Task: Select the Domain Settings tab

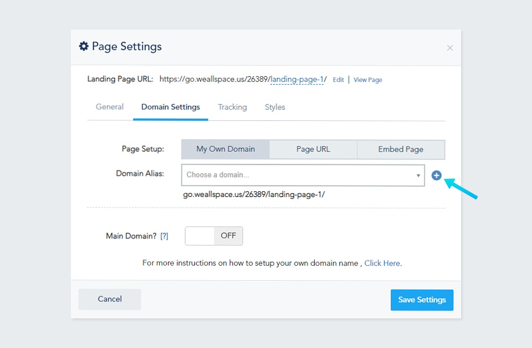Action: pyautogui.click(x=171, y=107)
